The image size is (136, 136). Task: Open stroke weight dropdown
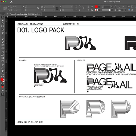pos(112,7)
